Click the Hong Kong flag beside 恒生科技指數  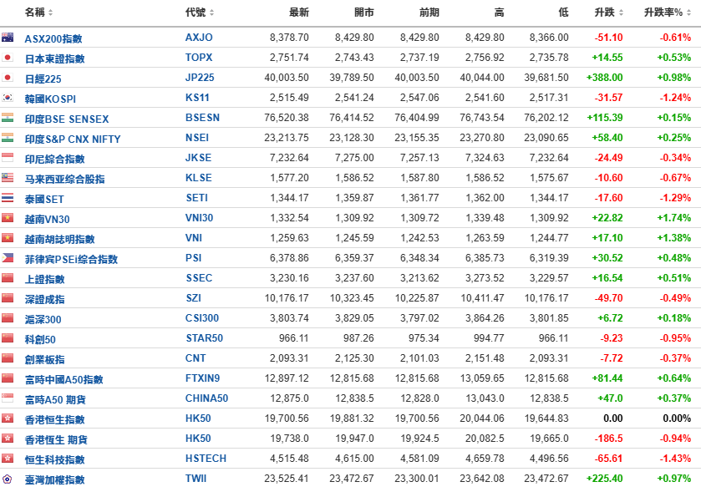8,459
